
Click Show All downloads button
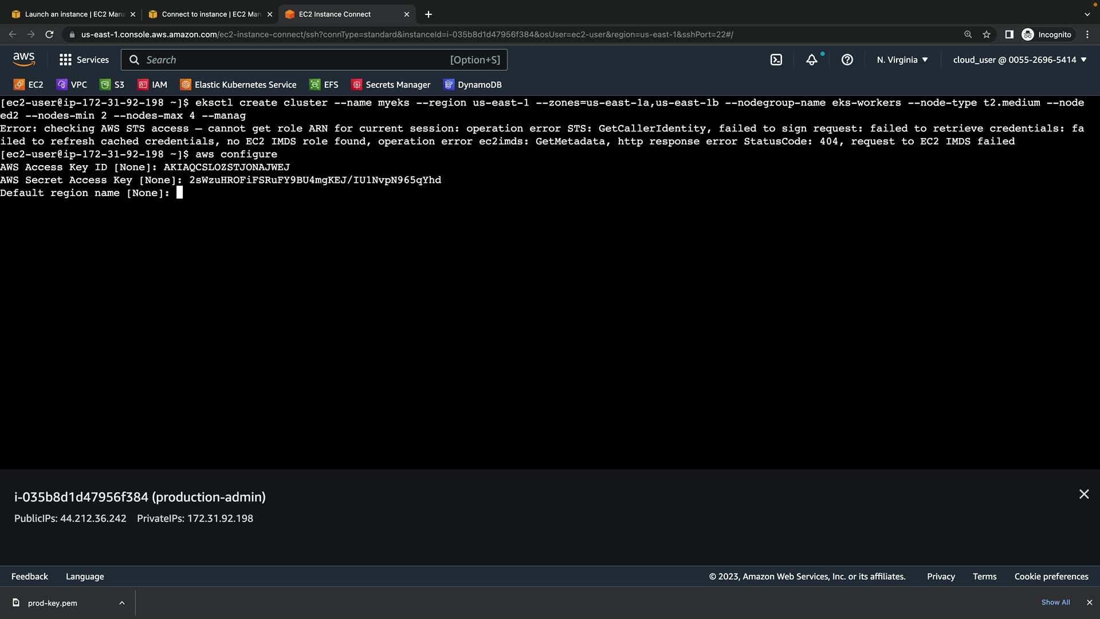tap(1055, 602)
